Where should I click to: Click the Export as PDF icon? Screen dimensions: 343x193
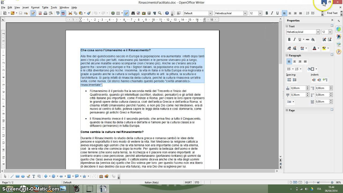click(x=40, y=13)
